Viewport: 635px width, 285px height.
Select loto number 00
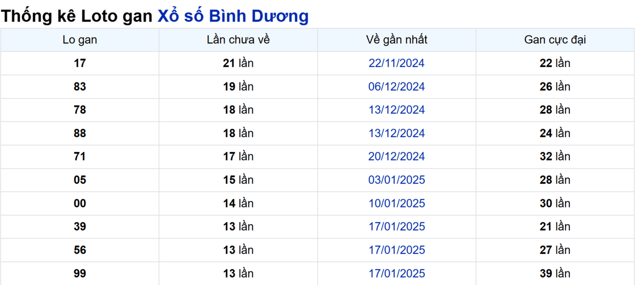[80, 203]
